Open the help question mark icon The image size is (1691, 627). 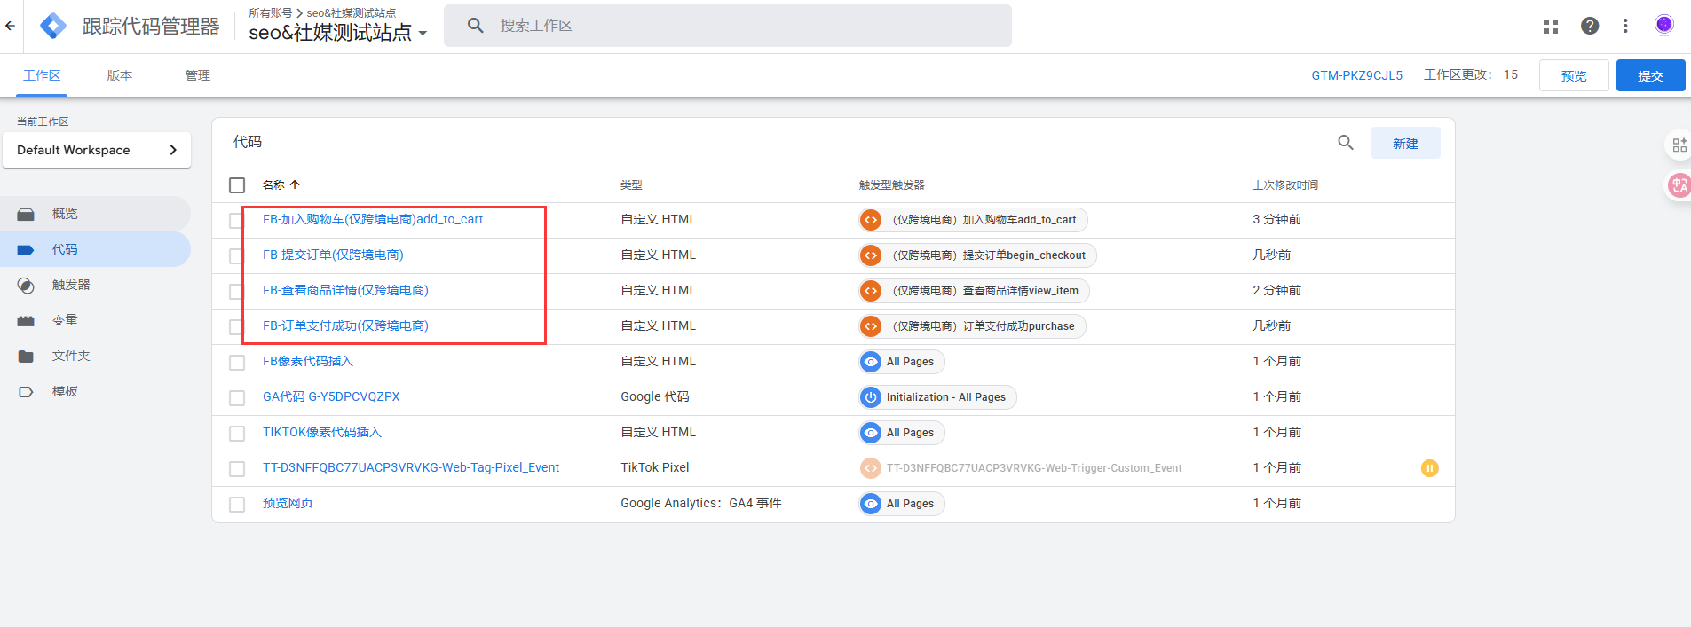[x=1590, y=26]
